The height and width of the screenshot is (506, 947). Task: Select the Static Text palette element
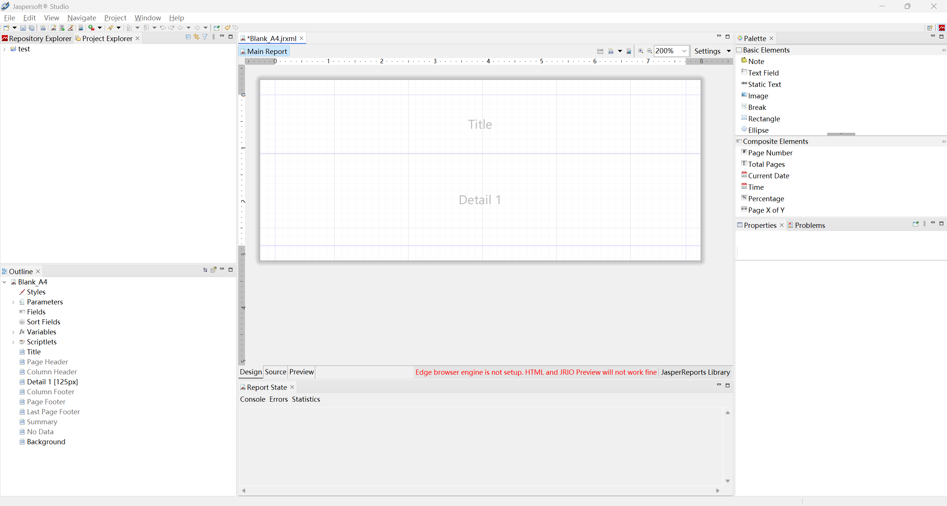[x=764, y=84]
